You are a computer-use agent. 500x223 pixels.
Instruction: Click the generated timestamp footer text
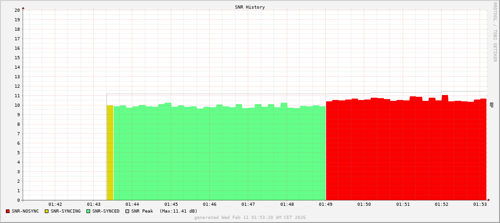click(x=250, y=218)
